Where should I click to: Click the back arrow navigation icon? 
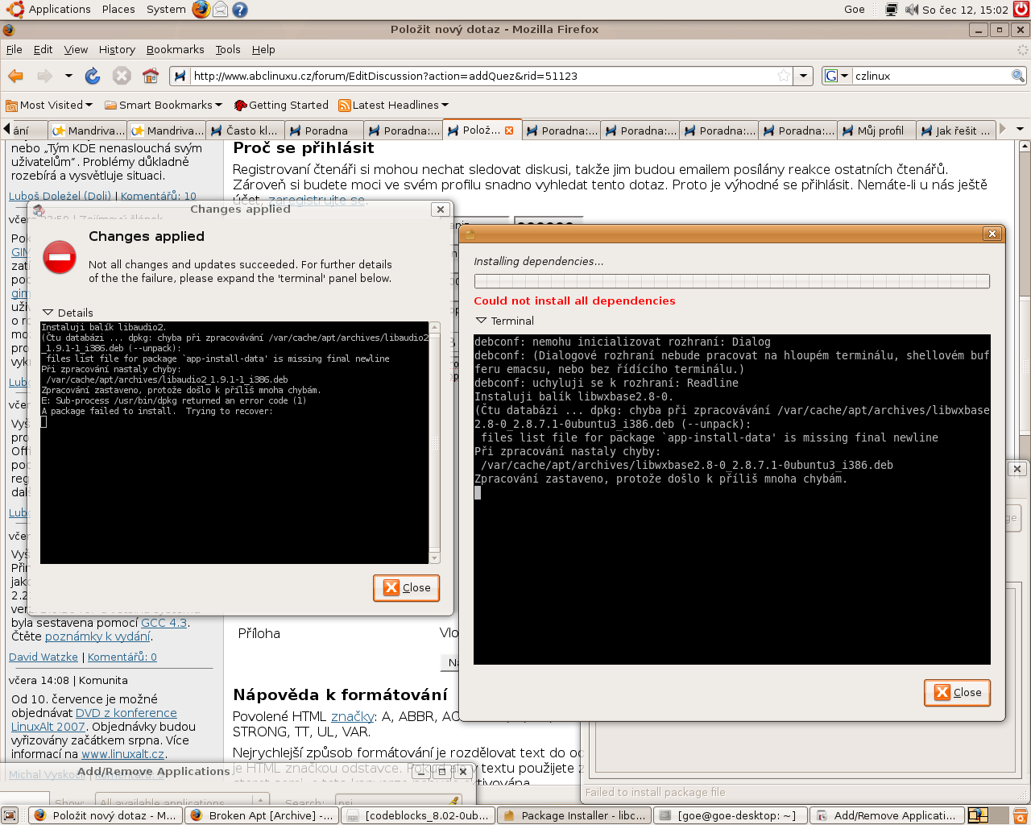[15, 76]
